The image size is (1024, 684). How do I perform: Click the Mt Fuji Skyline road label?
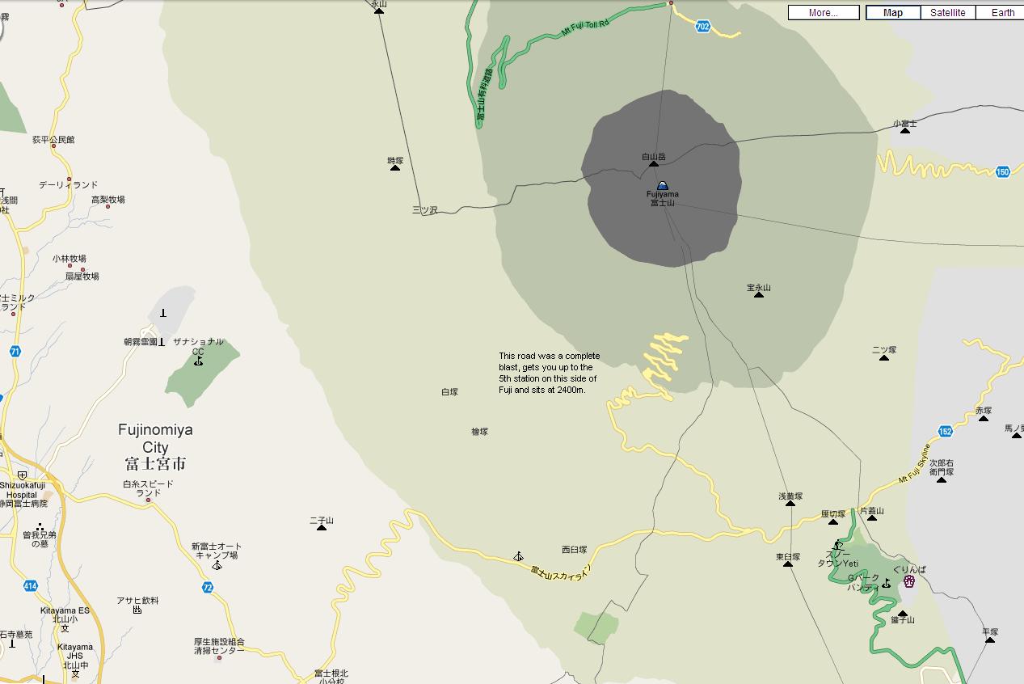(914, 464)
